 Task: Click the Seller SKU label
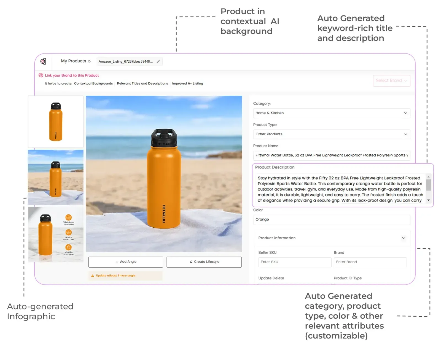coord(267,252)
